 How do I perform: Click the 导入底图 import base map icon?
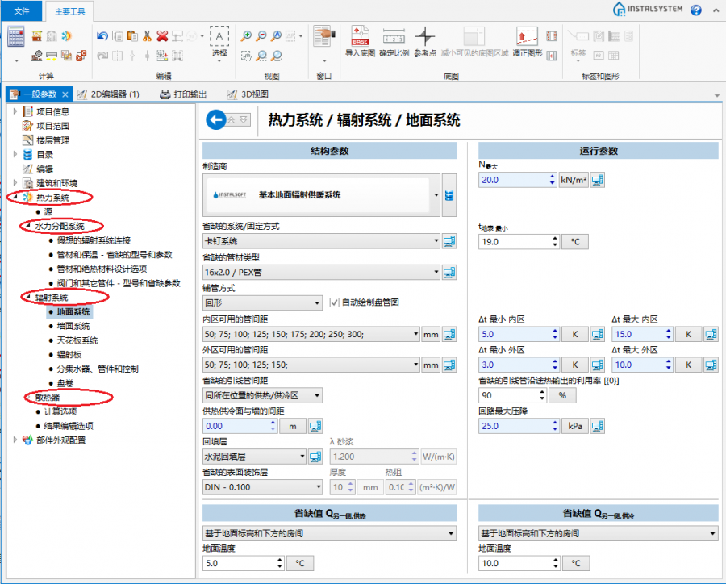click(360, 41)
